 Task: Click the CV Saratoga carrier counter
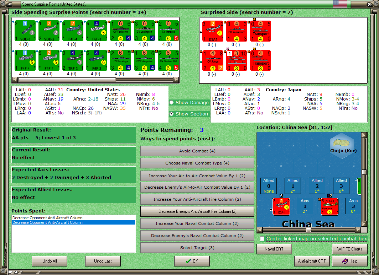coord(121,60)
